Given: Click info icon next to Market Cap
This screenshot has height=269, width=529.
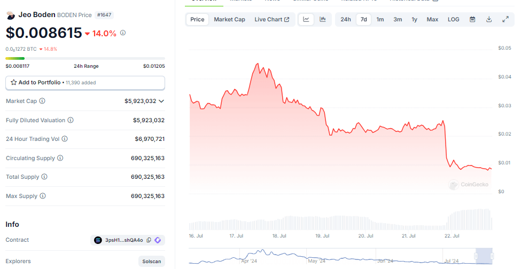Looking at the screenshot, I should pos(42,101).
